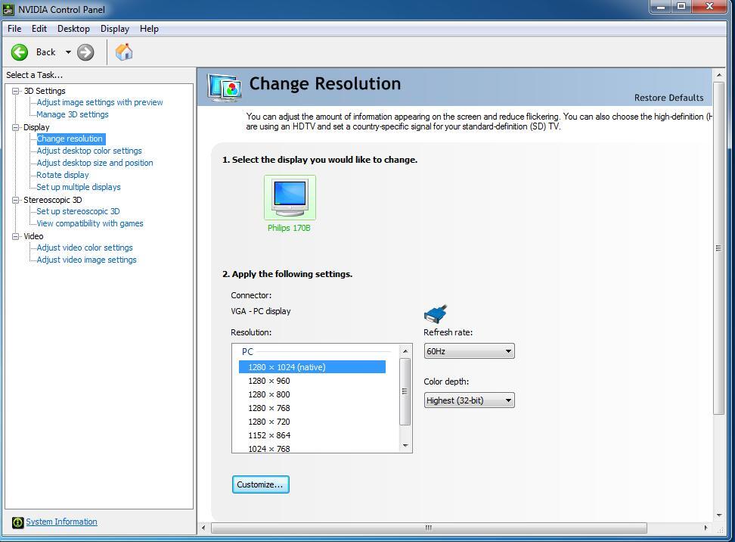Open the File menu
The width and height of the screenshot is (735, 542).
click(x=14, y=29)
